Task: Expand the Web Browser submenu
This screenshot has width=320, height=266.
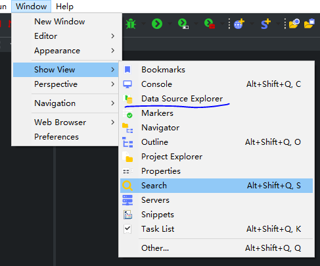Action: click(x=66, y=122)
